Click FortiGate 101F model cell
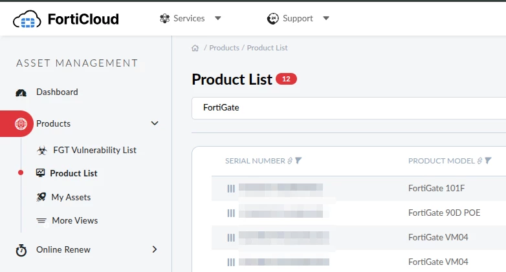This screenshot has width=506, height=272. coord(437,188)
